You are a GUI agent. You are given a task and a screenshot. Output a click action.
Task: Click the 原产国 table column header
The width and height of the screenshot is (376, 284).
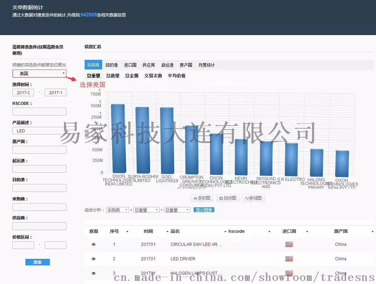(341, 231)
